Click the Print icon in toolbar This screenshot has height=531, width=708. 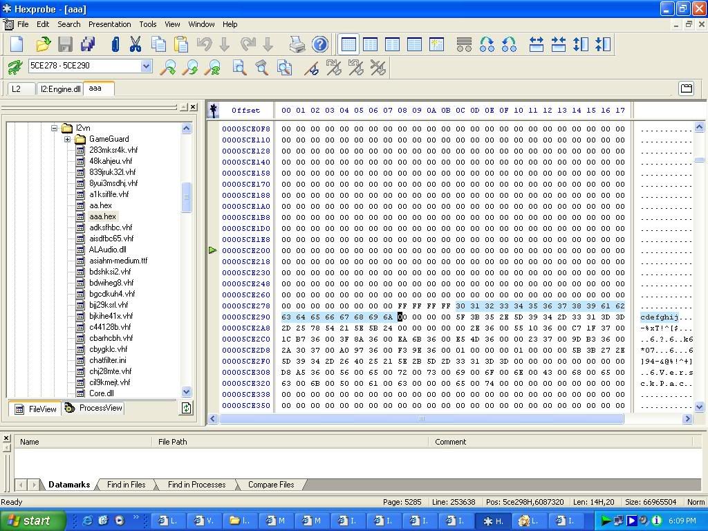(297, 44)
